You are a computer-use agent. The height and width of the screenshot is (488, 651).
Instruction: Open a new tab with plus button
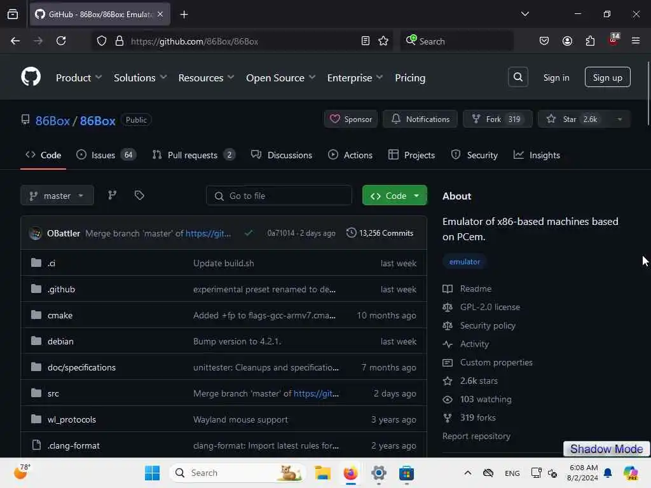pos(184,15)
